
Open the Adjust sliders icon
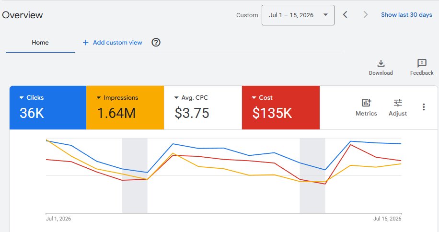398,103
